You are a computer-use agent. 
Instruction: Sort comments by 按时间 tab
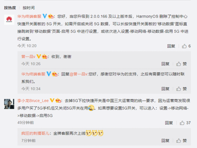(29, 8)
